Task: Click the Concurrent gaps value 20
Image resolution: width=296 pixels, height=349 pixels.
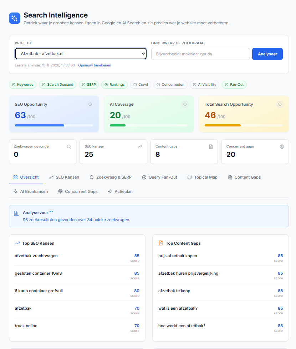Action: [231, 154]
